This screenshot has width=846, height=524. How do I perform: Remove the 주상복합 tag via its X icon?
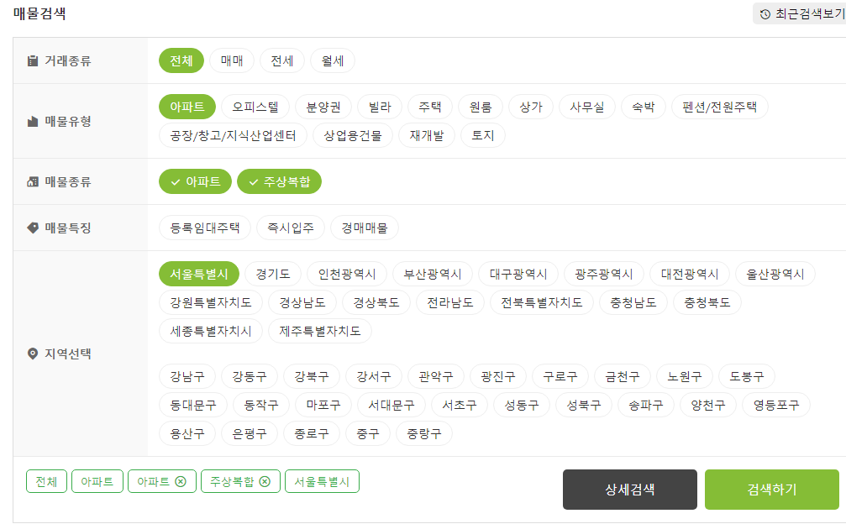tap(265, 481)
